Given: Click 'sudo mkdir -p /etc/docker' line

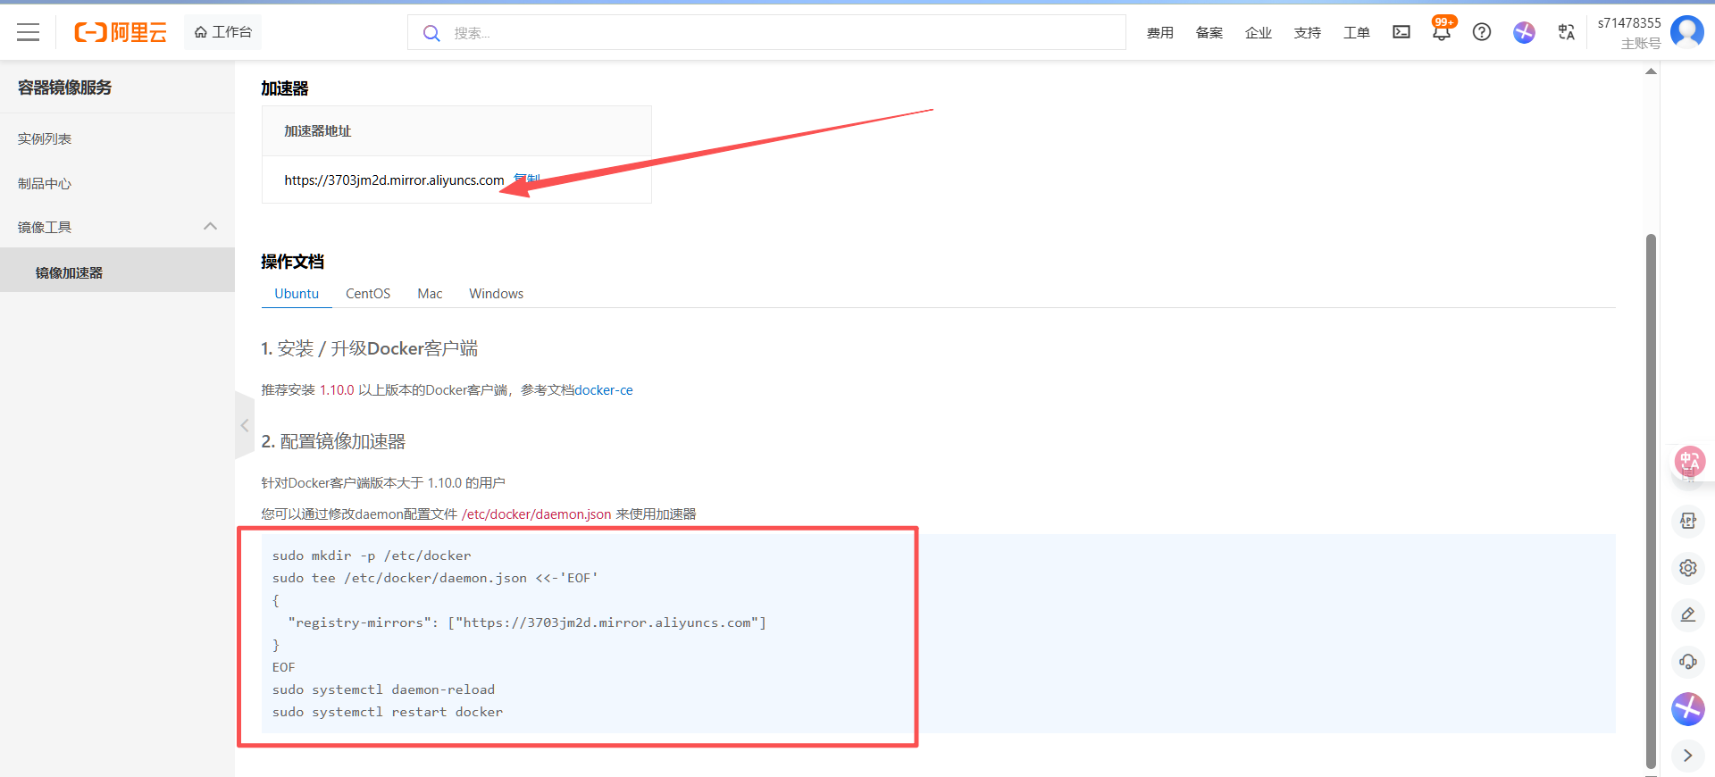Looking at the screenshot, I should pos(372,556).
